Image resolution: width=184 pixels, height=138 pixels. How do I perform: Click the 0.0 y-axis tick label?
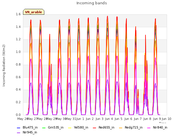point(18,115)
